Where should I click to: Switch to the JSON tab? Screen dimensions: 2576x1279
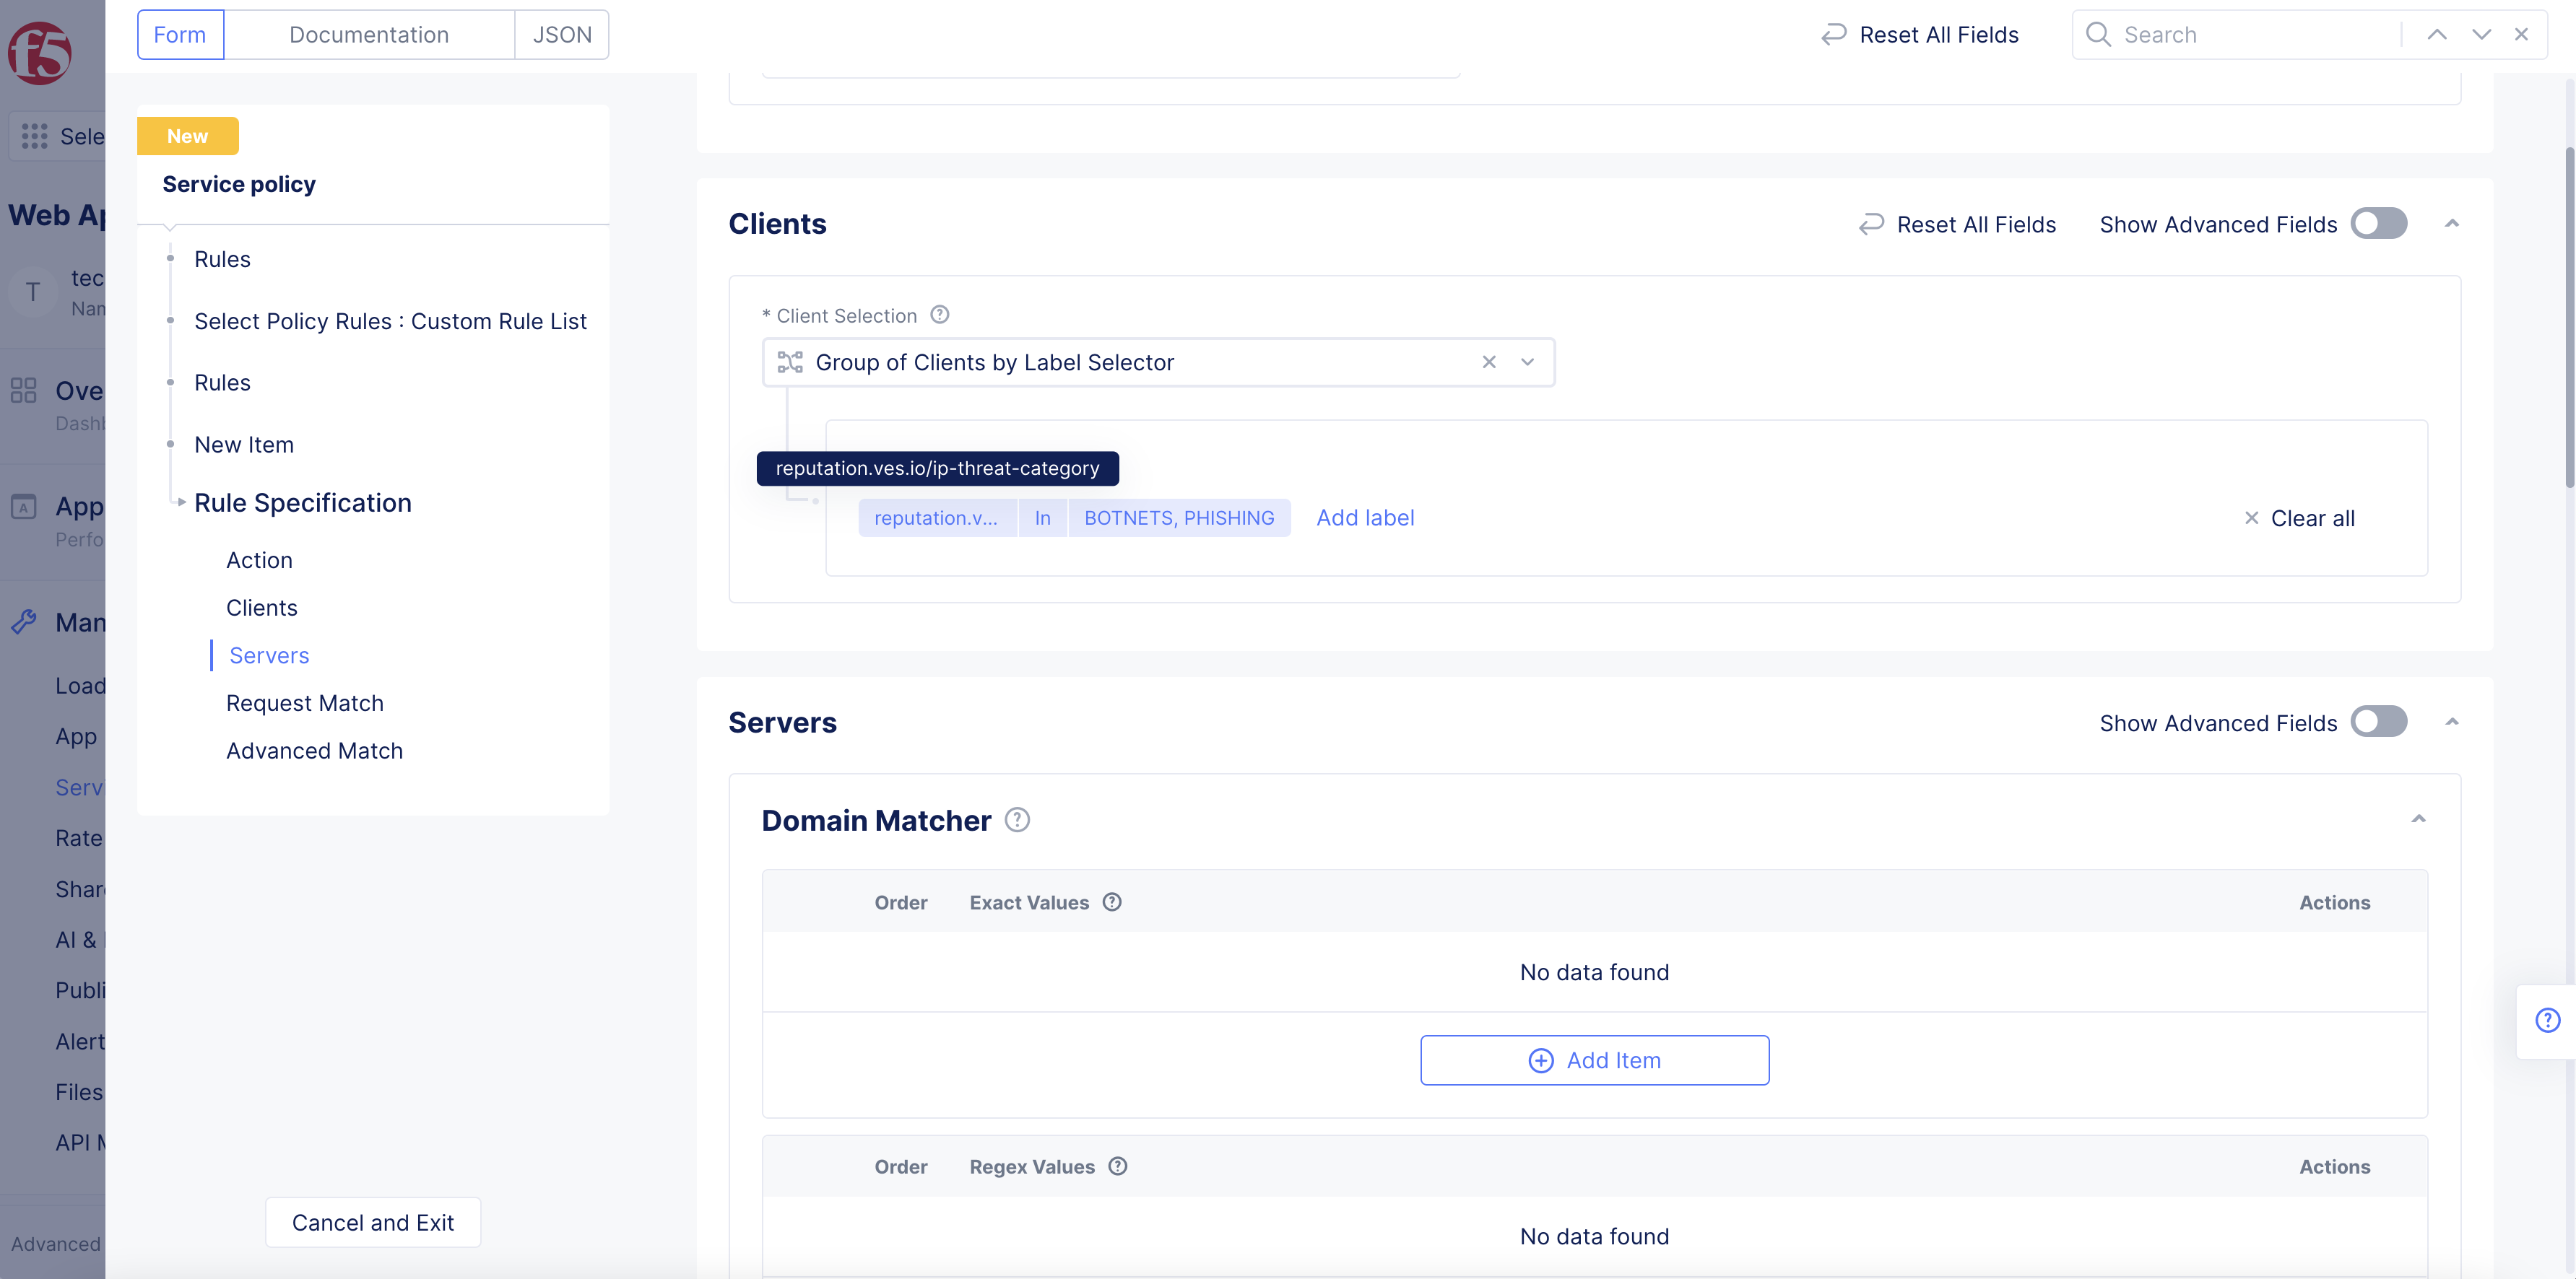point(561,35)
